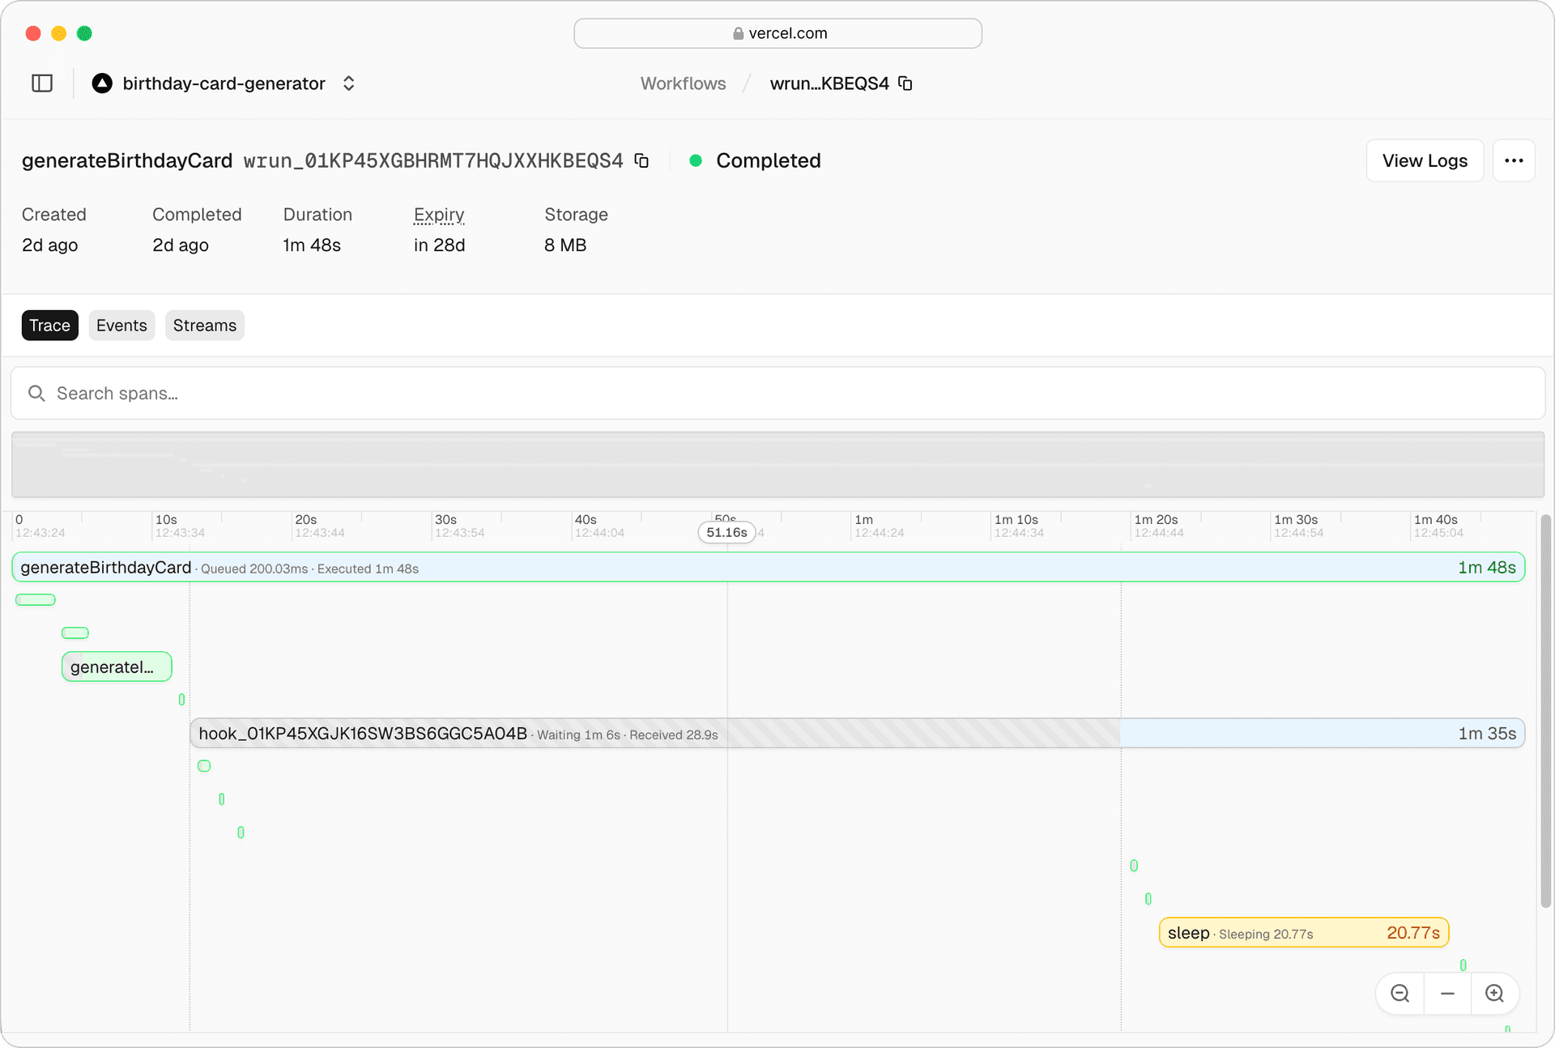Copy the wrun…KBEQS4 breadcrumb ID

coord(905,83)
